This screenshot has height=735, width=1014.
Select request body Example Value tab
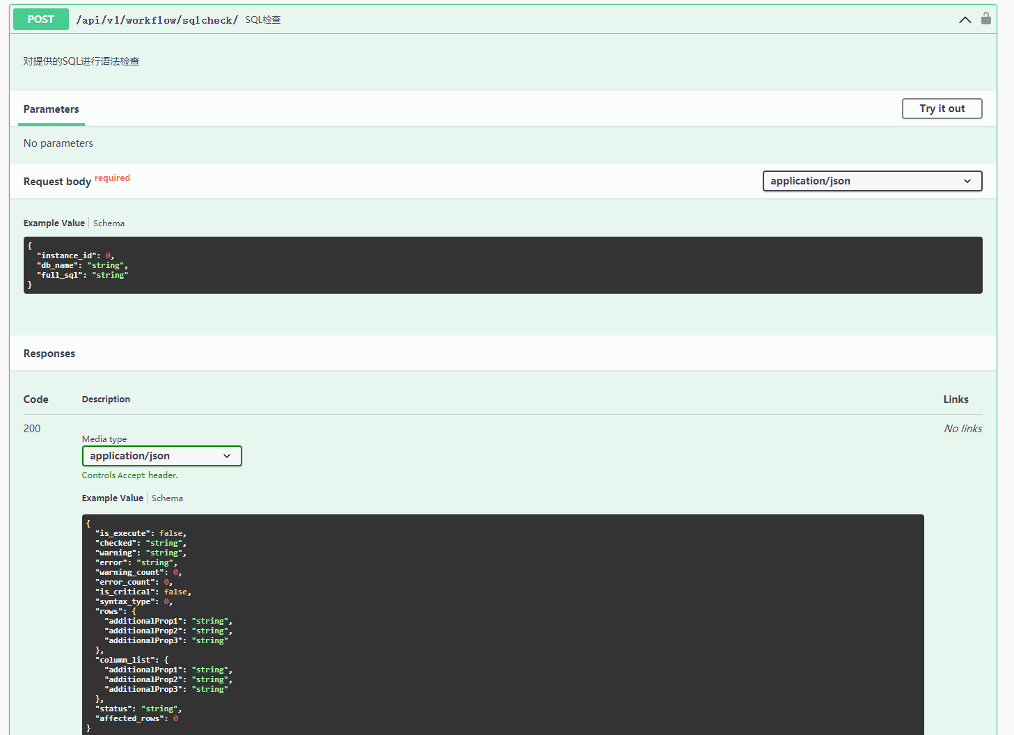(54, 223)
